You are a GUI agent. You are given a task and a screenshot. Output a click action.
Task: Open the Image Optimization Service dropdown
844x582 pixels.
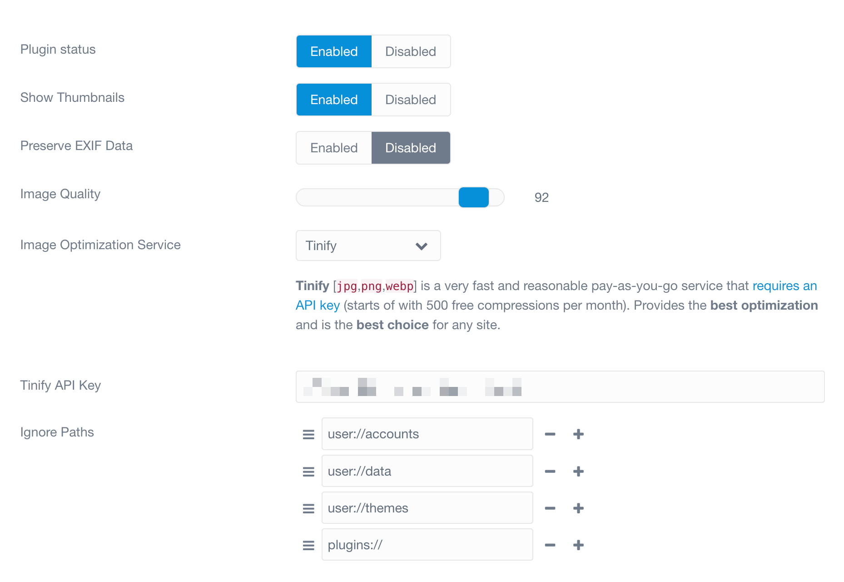point(368,246)
